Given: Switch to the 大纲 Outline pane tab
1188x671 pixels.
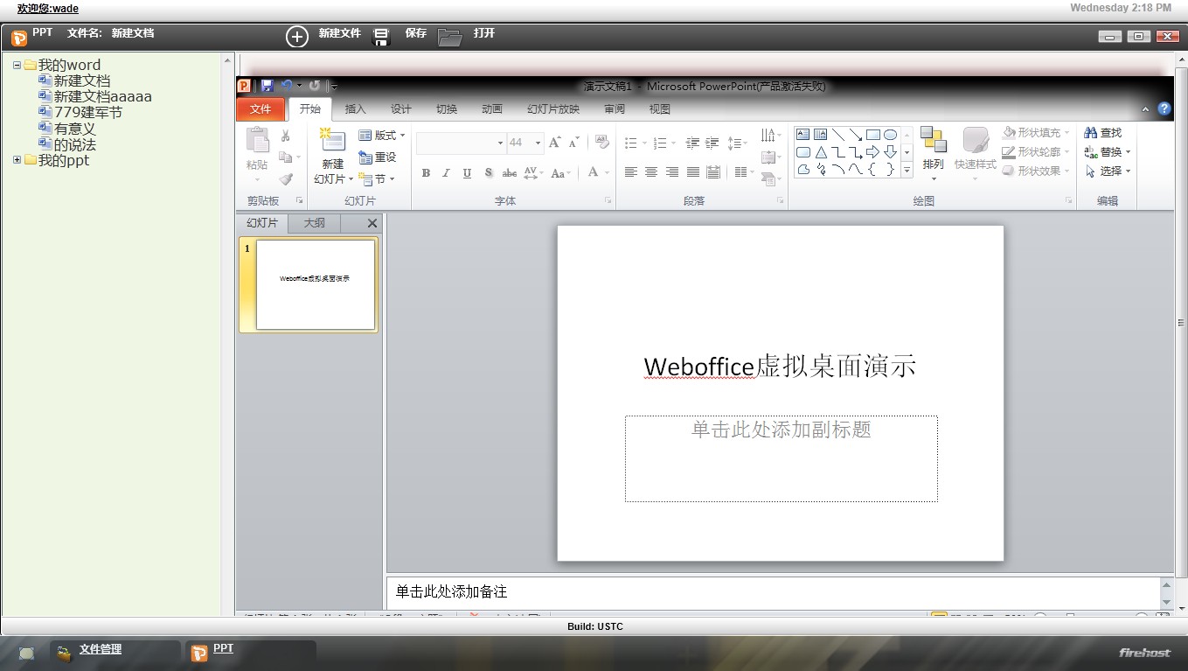Looking at the screenshot, I should pos(314,223).
